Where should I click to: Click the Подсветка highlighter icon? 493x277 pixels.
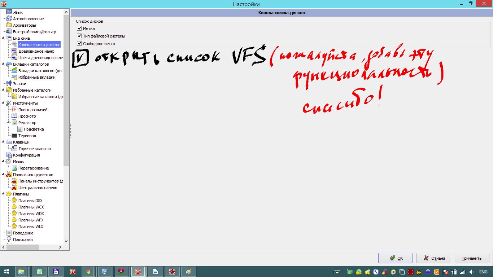pos(20,129)
